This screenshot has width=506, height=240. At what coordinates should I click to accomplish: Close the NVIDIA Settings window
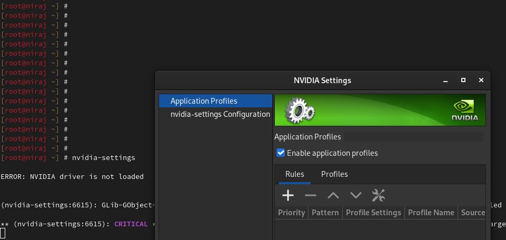pyautogui.click(x=481, y=80)
